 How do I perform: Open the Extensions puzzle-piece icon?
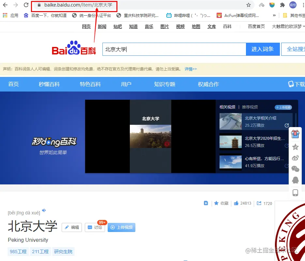click(x=282, y=5)
